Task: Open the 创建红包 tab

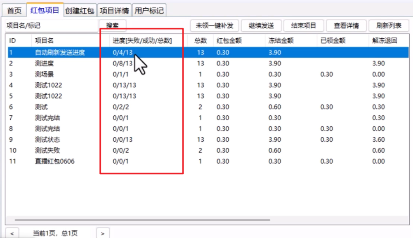Action: [80, 11]
